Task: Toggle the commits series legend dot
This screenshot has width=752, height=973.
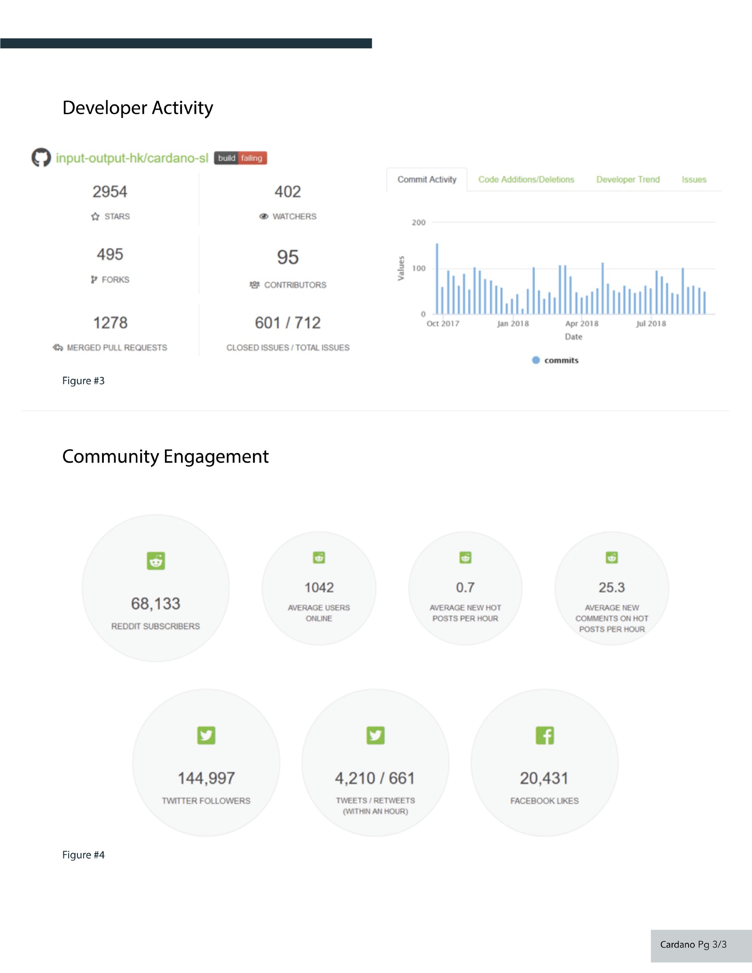Action: 536,360
